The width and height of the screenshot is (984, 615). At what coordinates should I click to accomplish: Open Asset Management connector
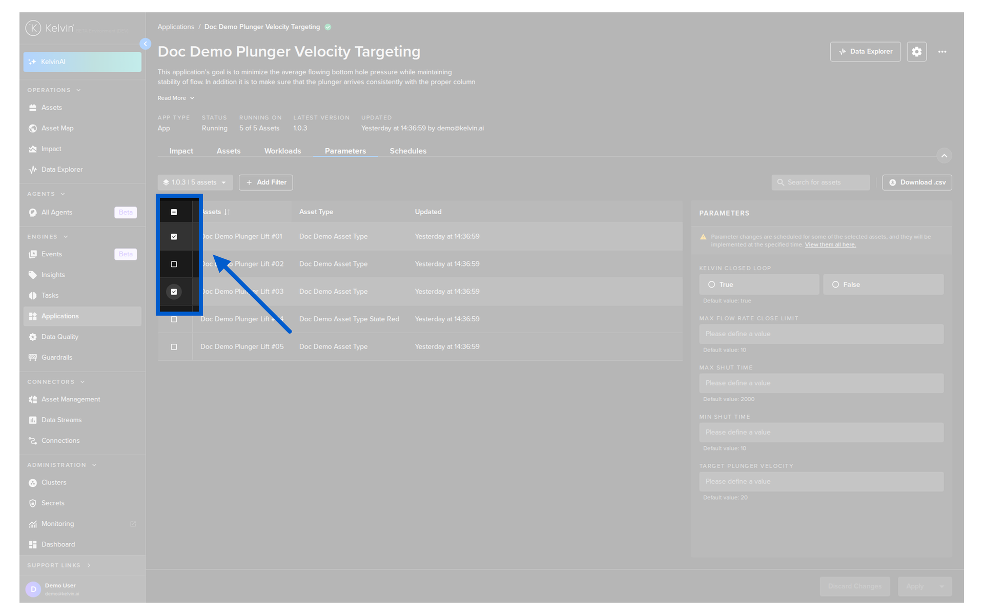point(71,399)
